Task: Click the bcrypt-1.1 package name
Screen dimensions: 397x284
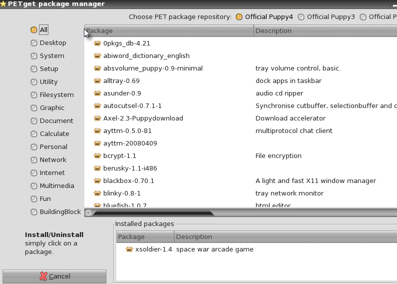Action: coord(119,156)
